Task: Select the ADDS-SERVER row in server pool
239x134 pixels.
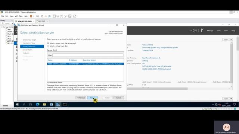Action: (86, 64)
